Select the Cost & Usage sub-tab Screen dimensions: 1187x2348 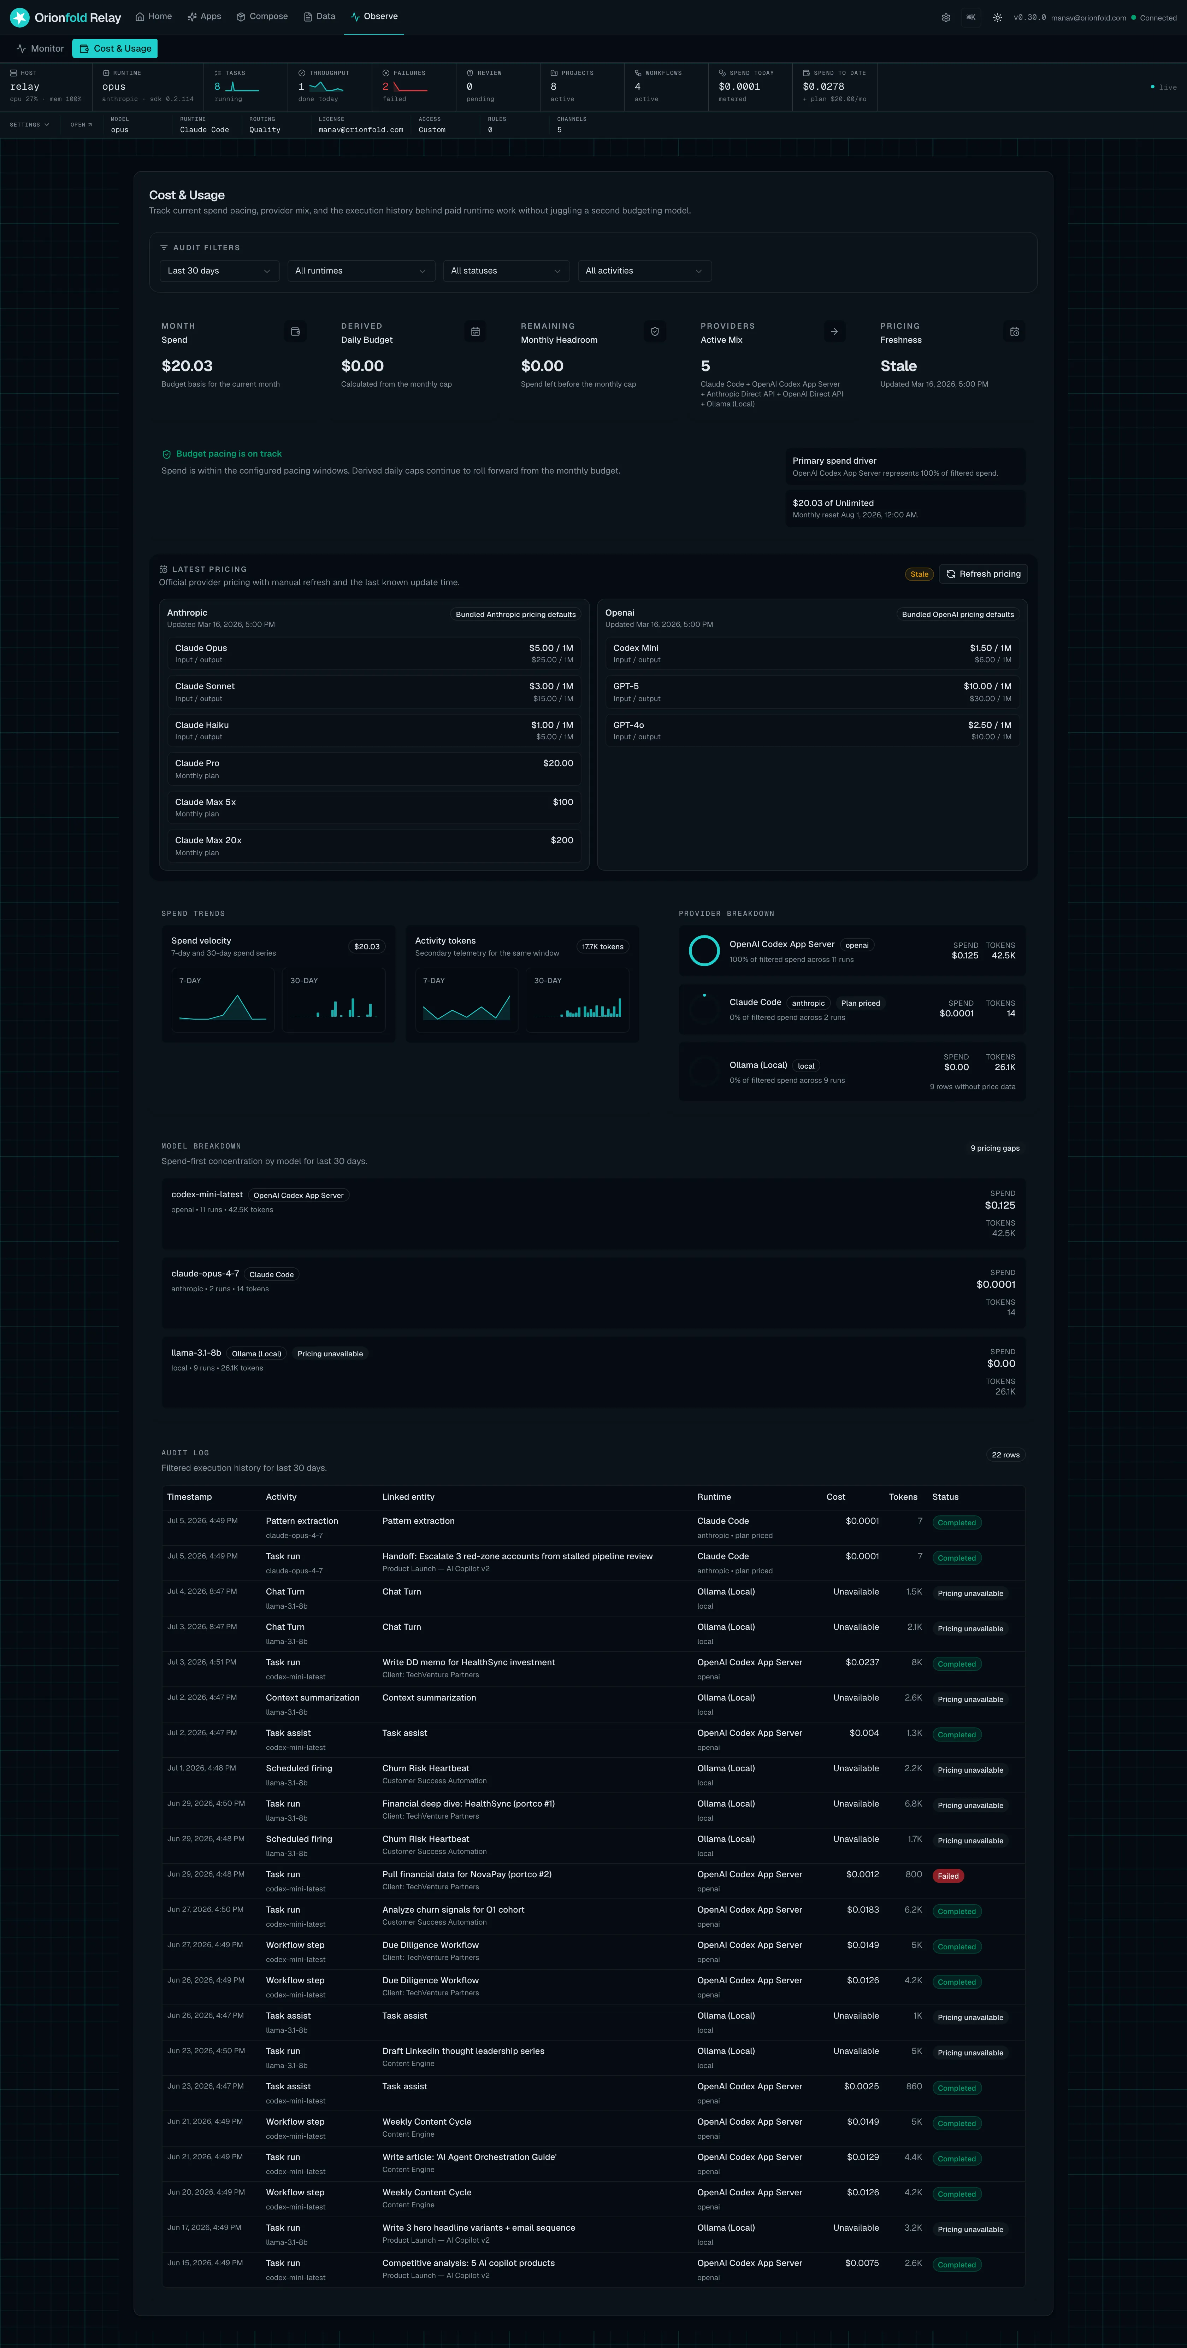[115, 48]
